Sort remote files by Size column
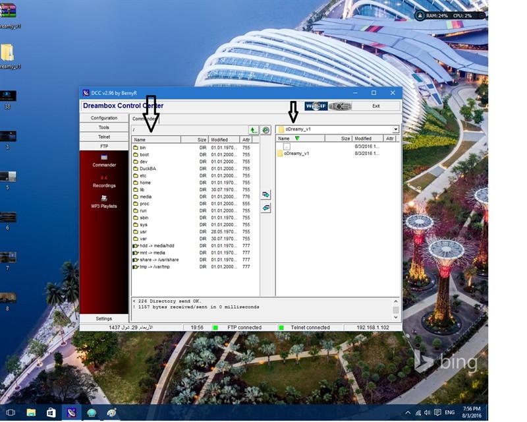The width and height of the screenshot is (527, 422). tap(194, 140)
